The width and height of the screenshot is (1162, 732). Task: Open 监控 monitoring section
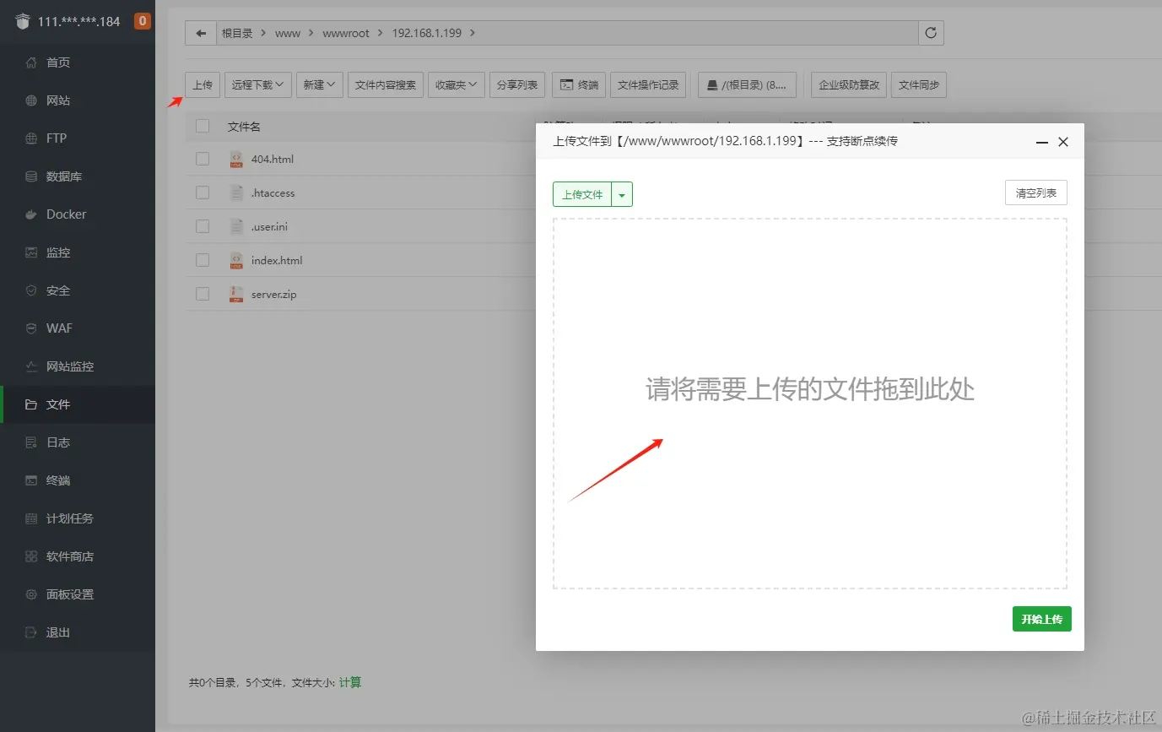tap(78, 252)
